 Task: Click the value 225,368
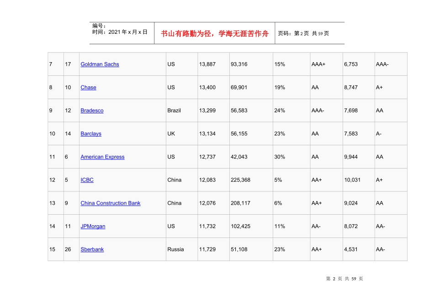tap(240, 180)
